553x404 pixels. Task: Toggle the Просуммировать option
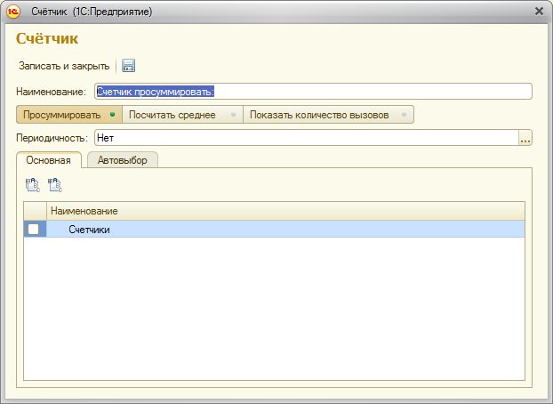tap(68, 115)
